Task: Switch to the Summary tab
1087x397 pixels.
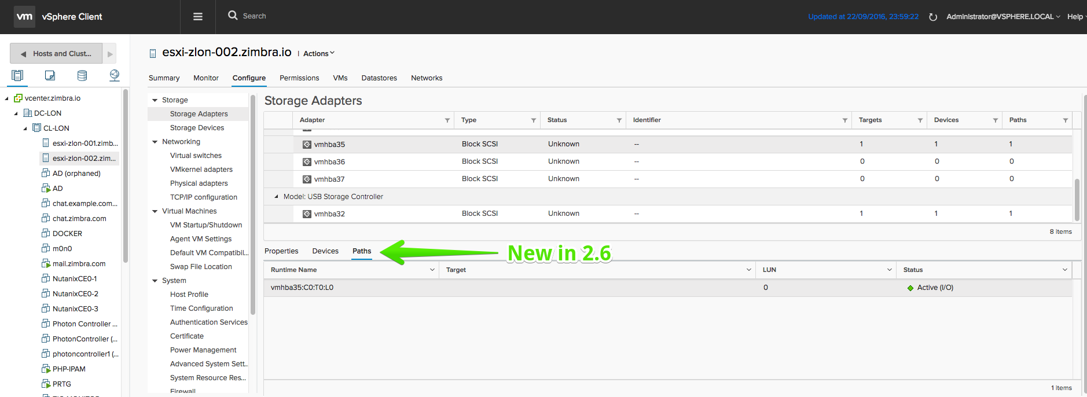Action: pyautogui.click(x=164, y=78)
